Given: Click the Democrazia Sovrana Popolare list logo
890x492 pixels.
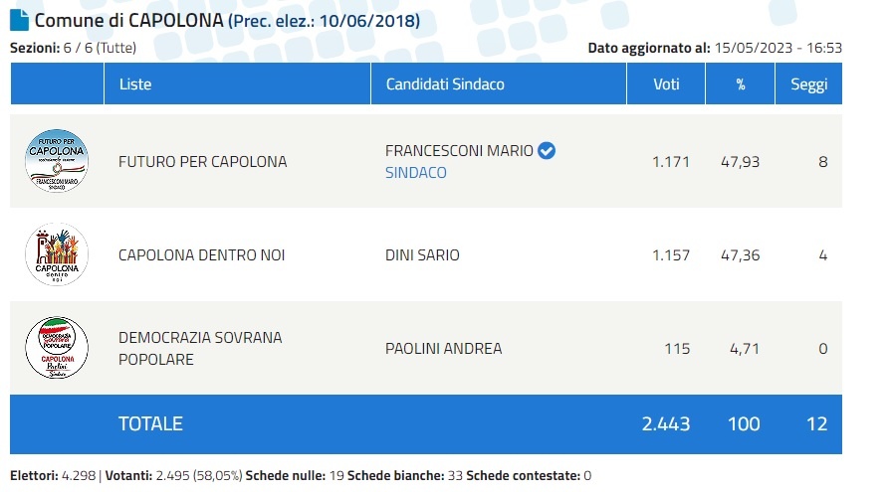Looking at the screenshot, I should click(57, 348).
